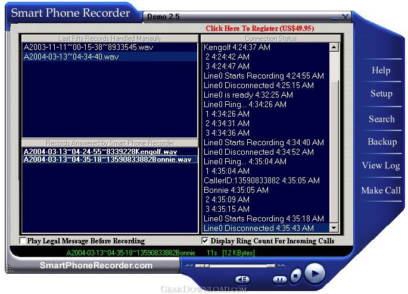Image resolution: width=408 pixels, height=294 pixels.
Task: Close the Smart Phone Recorder window
Action: (344, 17)
